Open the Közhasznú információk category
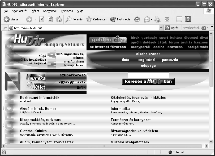Image resolution: width=215 pixels, height=156 pixels. (x=40, y=97)
